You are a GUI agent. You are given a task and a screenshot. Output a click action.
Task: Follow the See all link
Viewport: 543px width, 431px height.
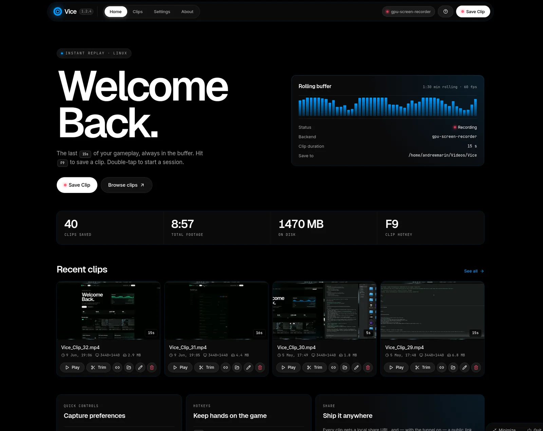tap(474, 271)
